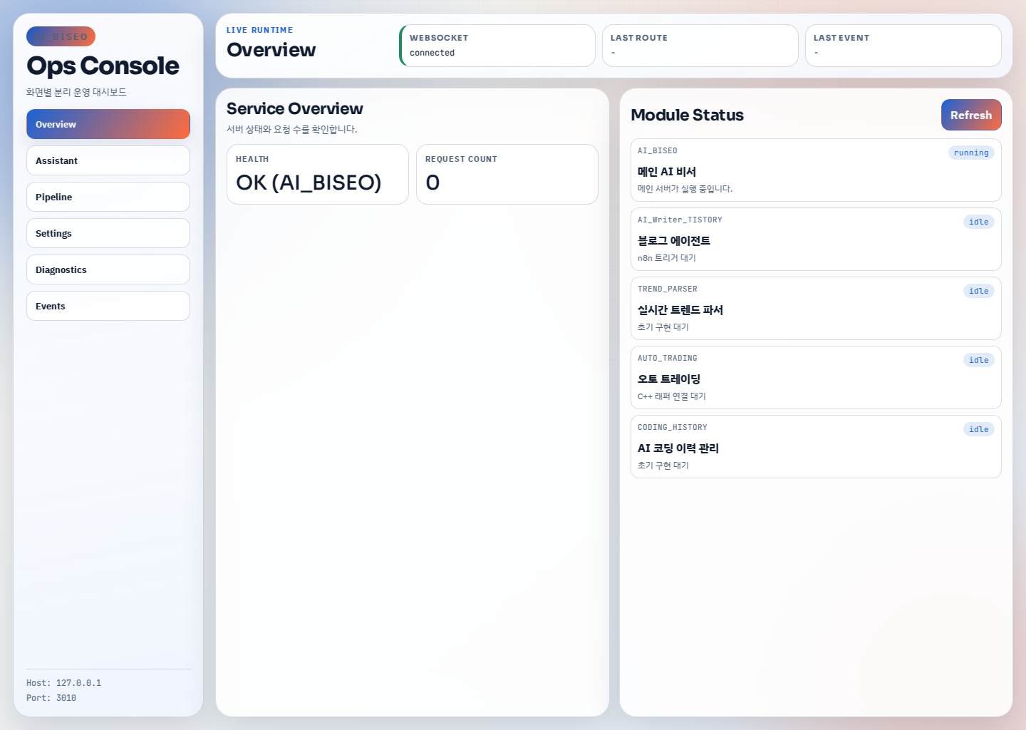This screenshot has height=730, width=1026.
Task: Open the Pipeline screen
Action: click(108, 196)
